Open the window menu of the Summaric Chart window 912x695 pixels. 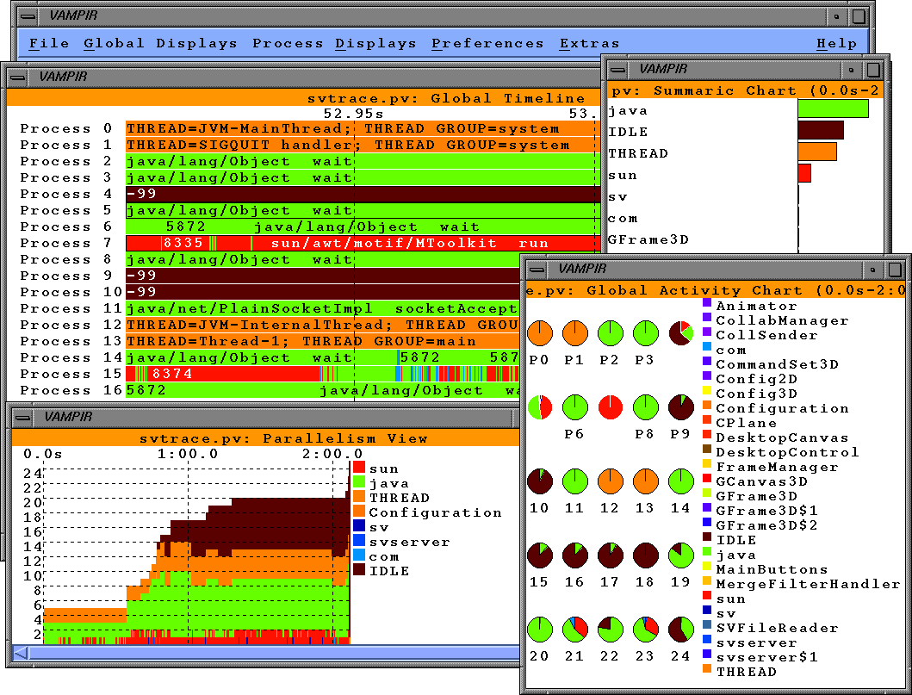(617, 70)
